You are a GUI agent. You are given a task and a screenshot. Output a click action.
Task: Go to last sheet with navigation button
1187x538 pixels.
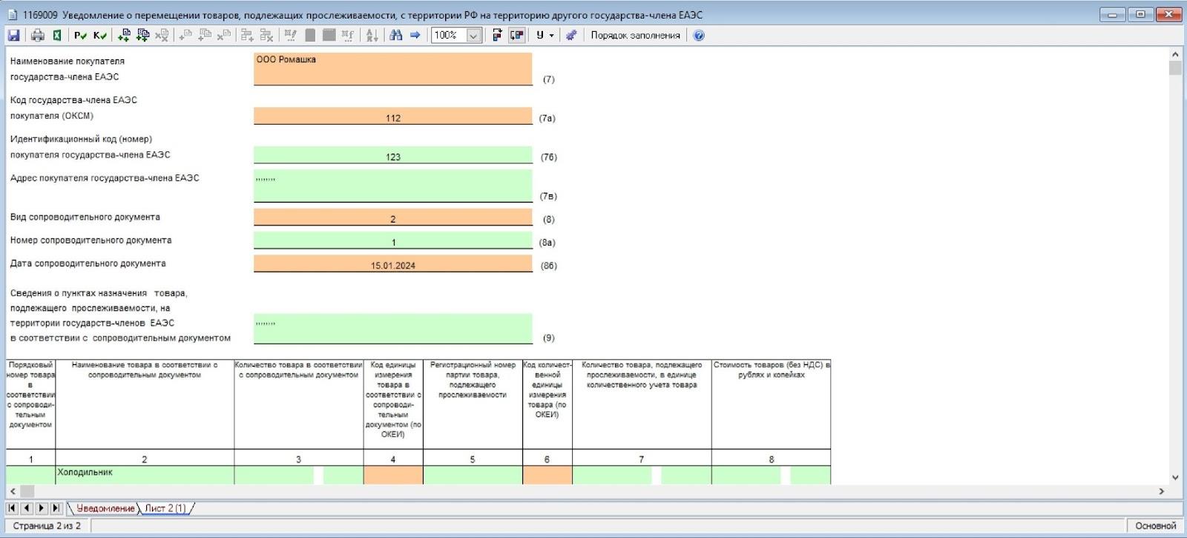[x=56, y=508]
